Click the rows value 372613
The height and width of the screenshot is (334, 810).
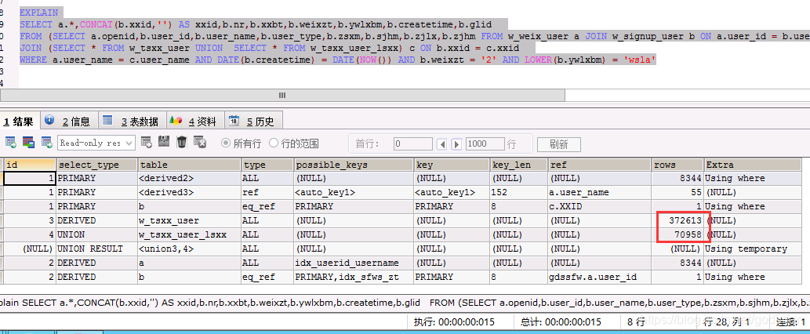pos(677,220)
